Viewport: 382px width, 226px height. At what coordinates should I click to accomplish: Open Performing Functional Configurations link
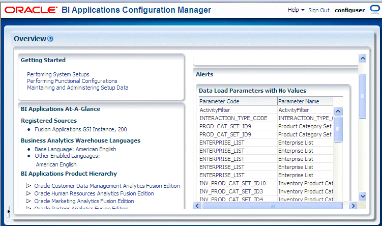pyautogui.click(x=72, y=81)
